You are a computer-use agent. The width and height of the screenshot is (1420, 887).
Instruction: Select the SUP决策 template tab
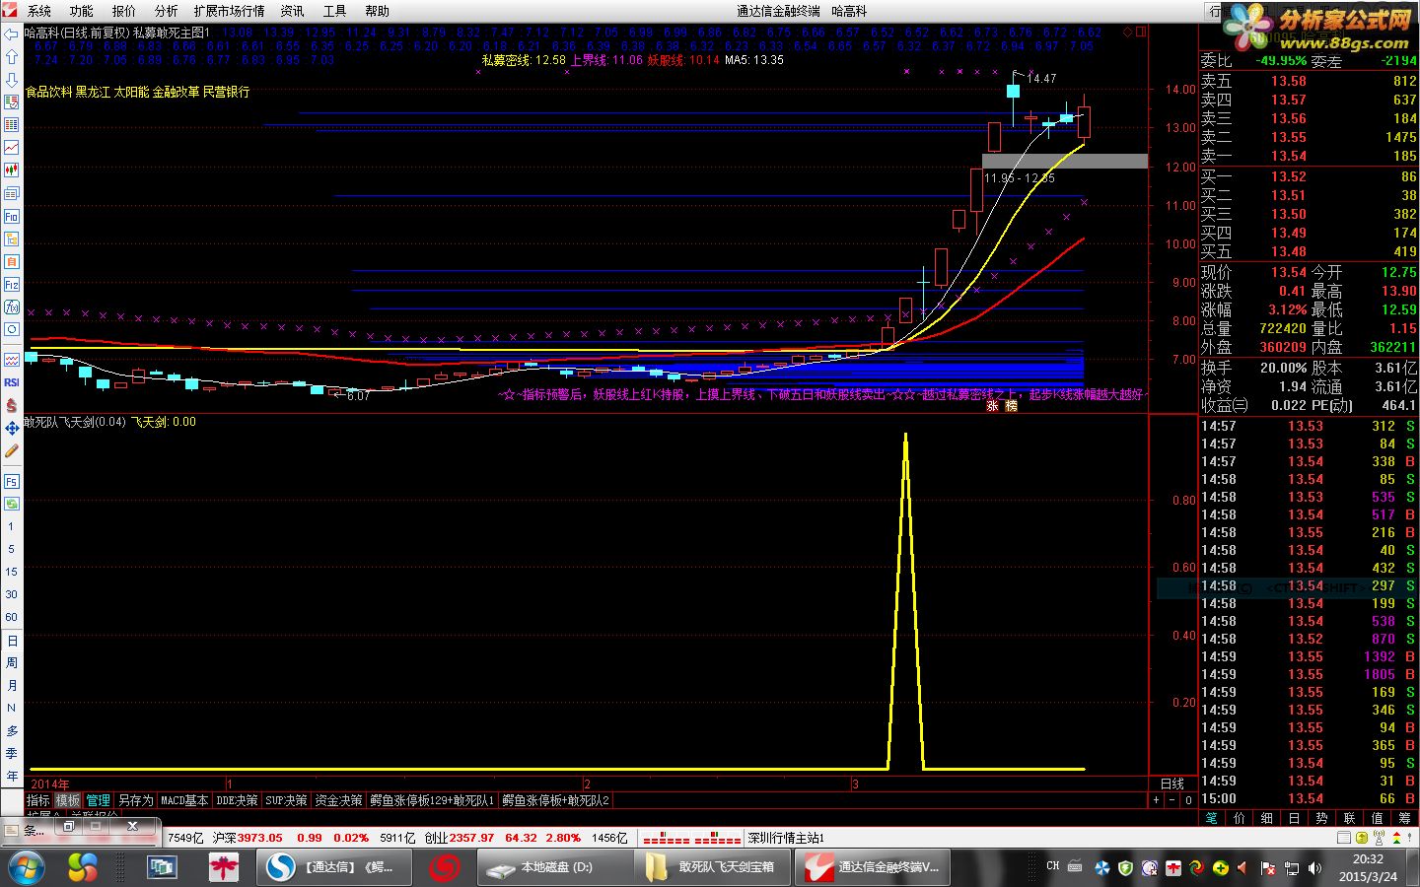tap(286, 800)
